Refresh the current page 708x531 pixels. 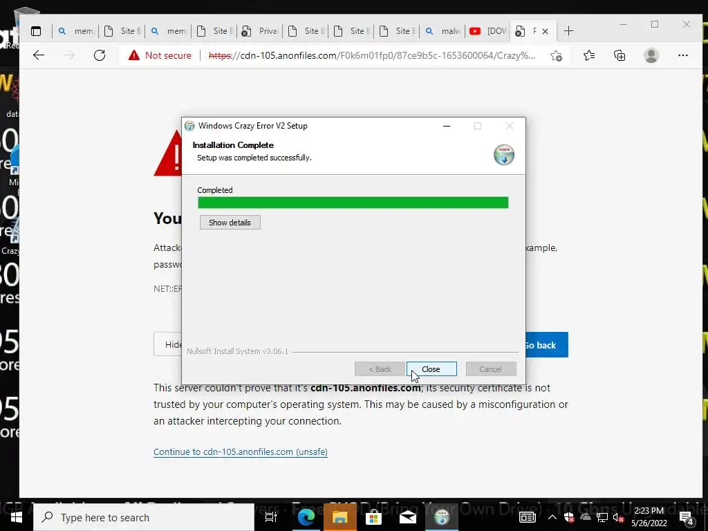100,55
